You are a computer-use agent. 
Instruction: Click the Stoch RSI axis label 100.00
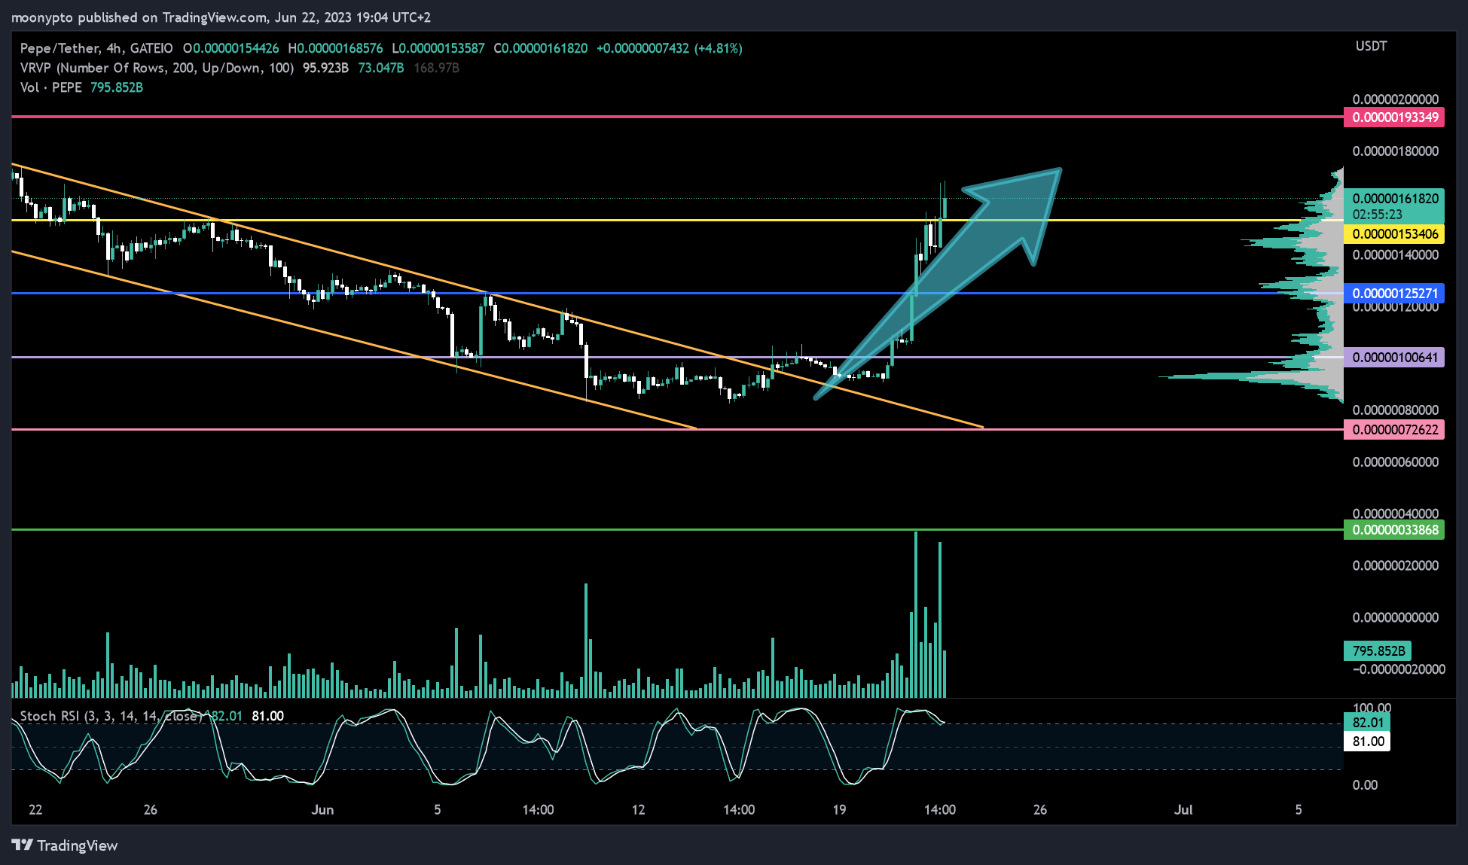[1372, 708]
